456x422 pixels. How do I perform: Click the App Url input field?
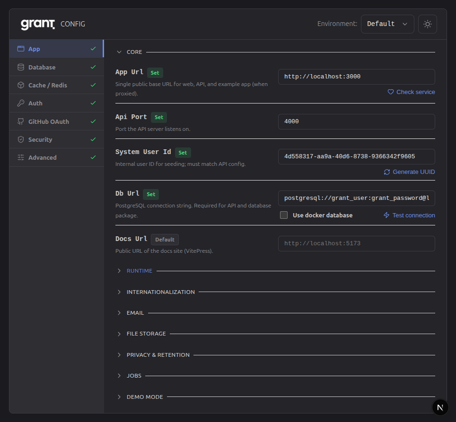tap(357, 77)
